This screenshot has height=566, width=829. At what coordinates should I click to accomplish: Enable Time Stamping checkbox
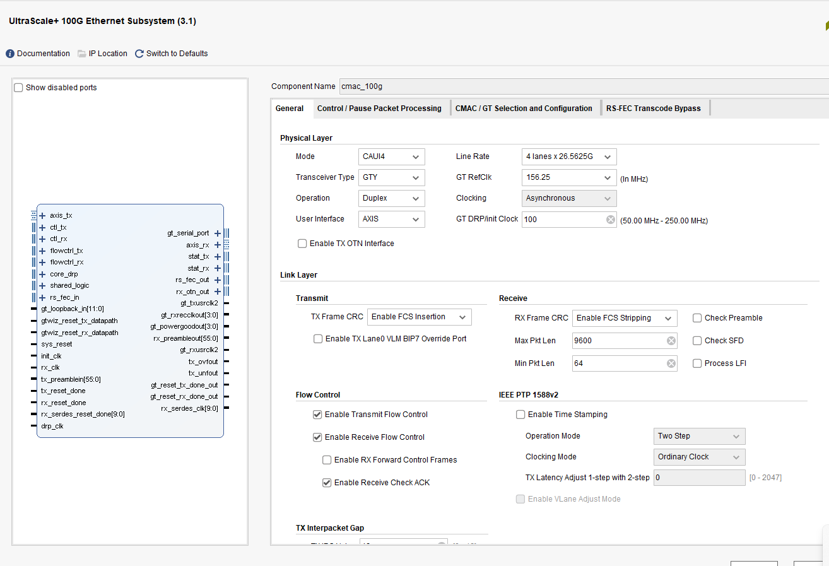(x=520, y=415)
